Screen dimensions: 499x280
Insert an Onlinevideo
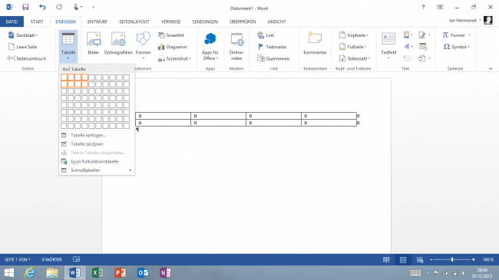(x=236, y=46)
